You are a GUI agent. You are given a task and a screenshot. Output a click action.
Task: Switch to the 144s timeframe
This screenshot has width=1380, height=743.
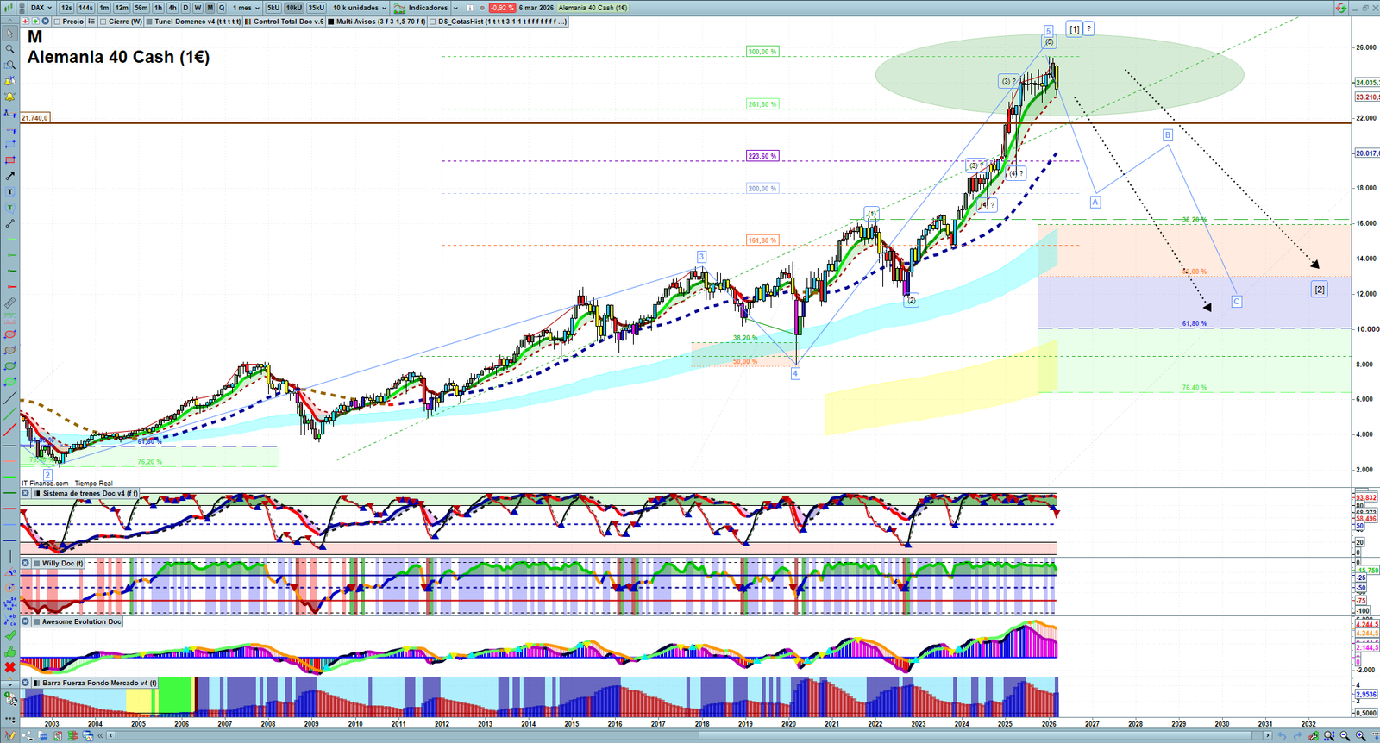tap(85, 8)
